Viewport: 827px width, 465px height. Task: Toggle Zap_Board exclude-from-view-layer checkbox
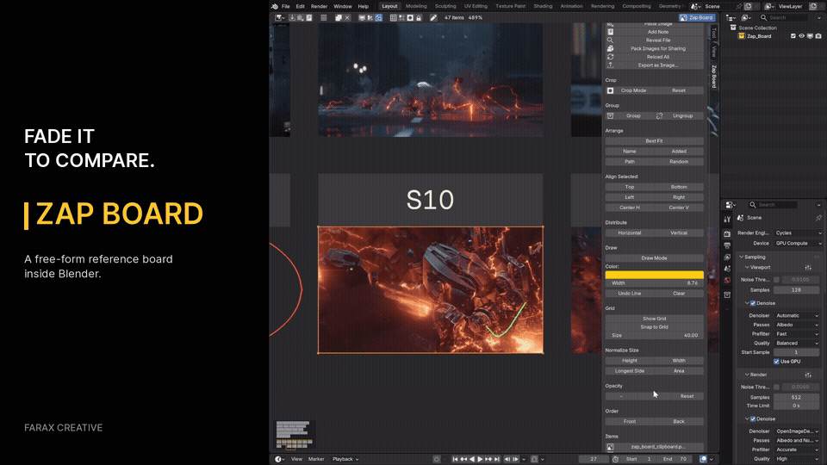click(793, 36)
